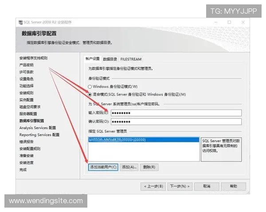
Task: Click 错误报告 step in sidebar
Action: [x=26, y=142]
